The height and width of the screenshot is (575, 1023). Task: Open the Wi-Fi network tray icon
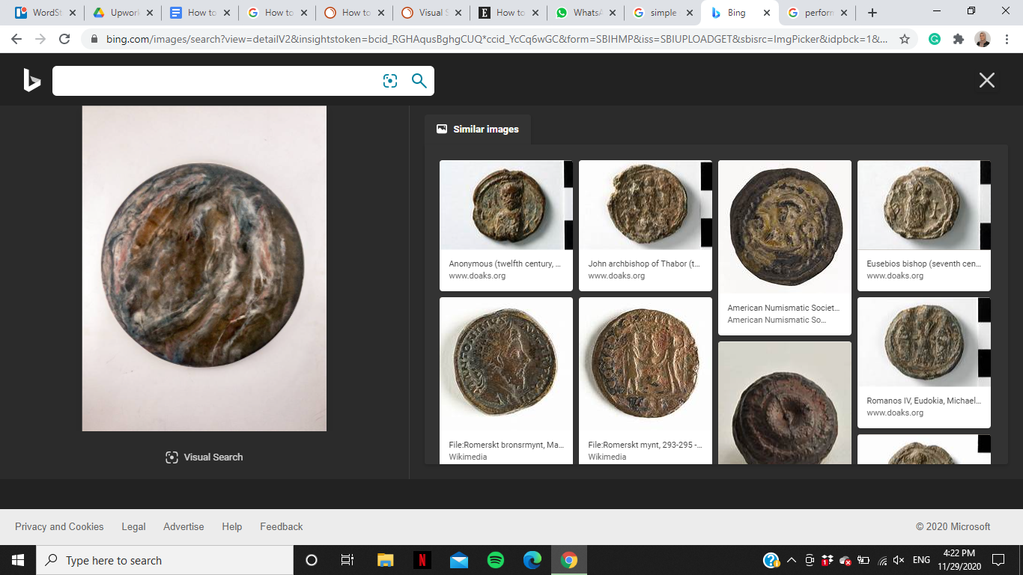click(882, 560)
